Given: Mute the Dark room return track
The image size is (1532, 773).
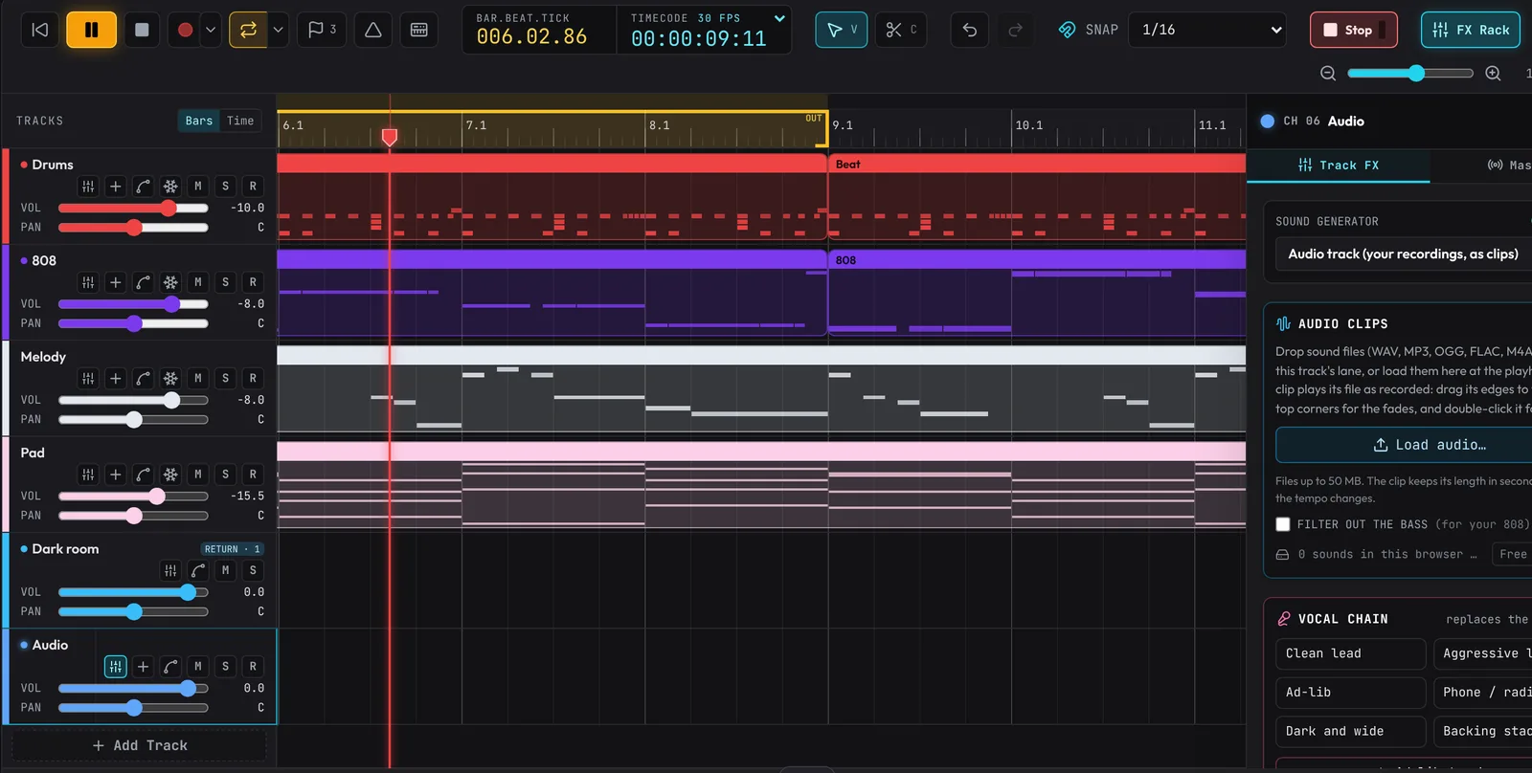Looking at the screenshot, I should click(x=226, y=570).
